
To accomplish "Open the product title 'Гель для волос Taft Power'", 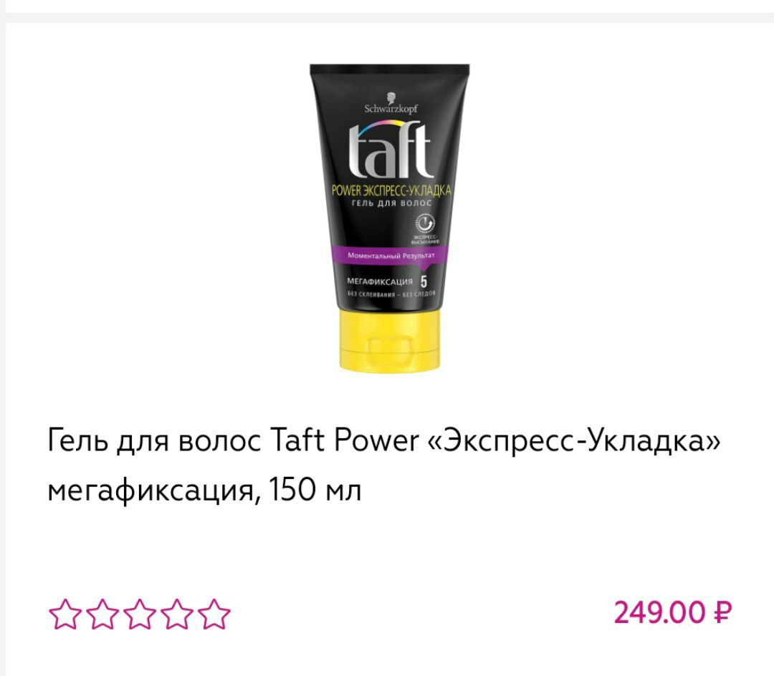I will point(233,440).
